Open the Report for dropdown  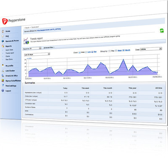(x=36, y=48)
